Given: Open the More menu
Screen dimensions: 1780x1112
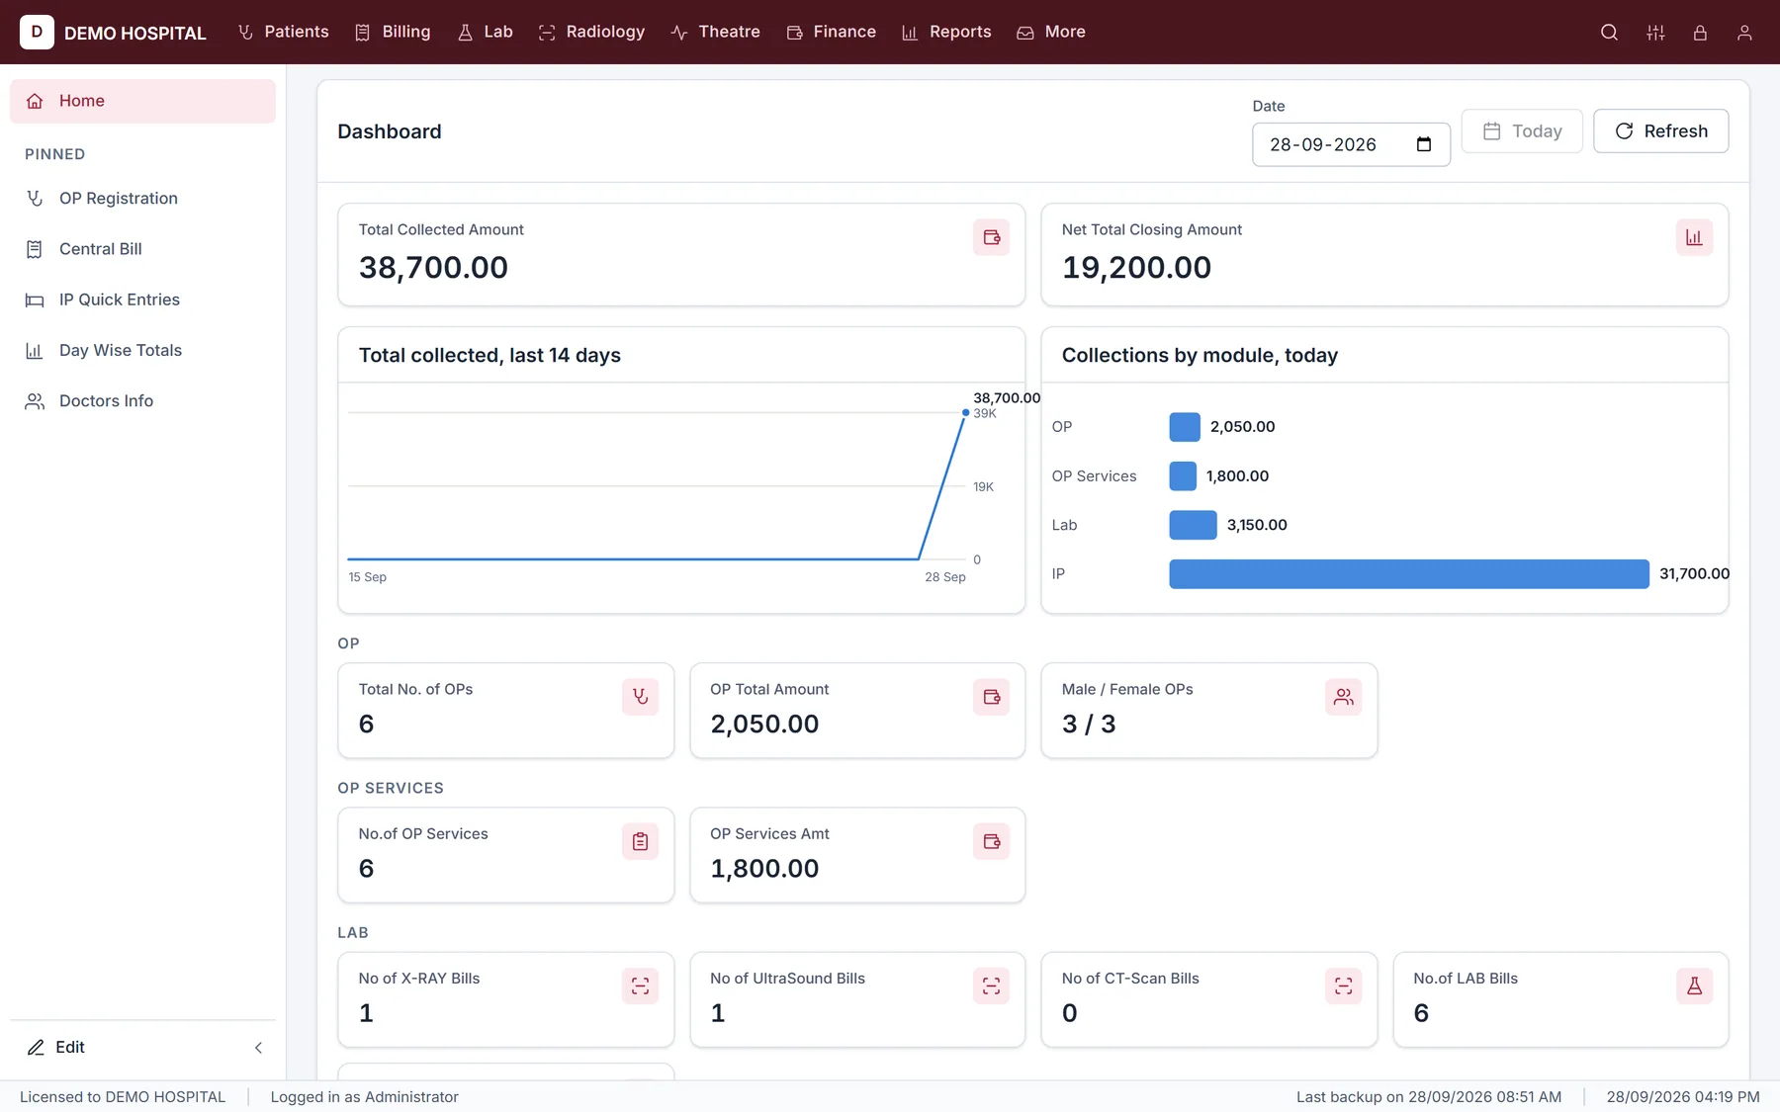Looking at the screenshot, I should pyautogui.click(x=1051, y=32).
